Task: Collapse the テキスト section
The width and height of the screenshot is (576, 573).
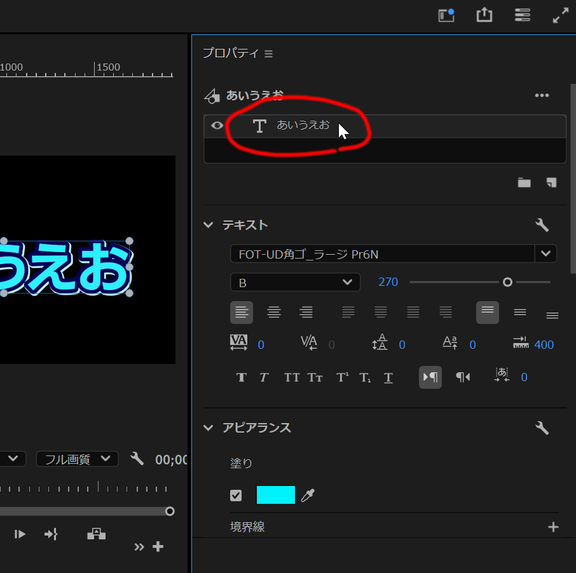Action: pos(209,225)
